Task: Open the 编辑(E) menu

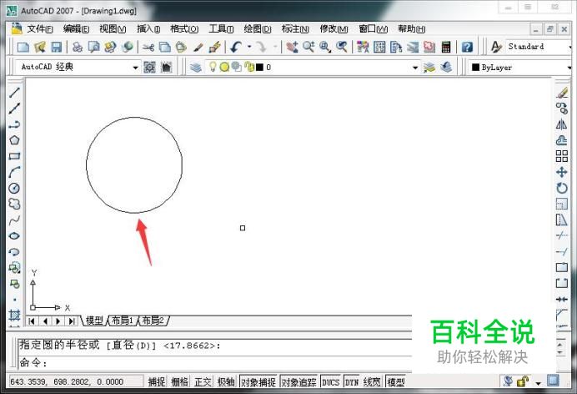Action: point(76,28)
